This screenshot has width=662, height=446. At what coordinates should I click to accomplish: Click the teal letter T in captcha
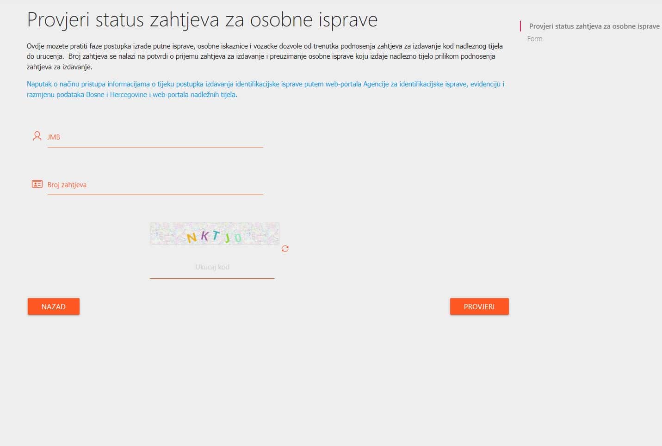(216, 235)
